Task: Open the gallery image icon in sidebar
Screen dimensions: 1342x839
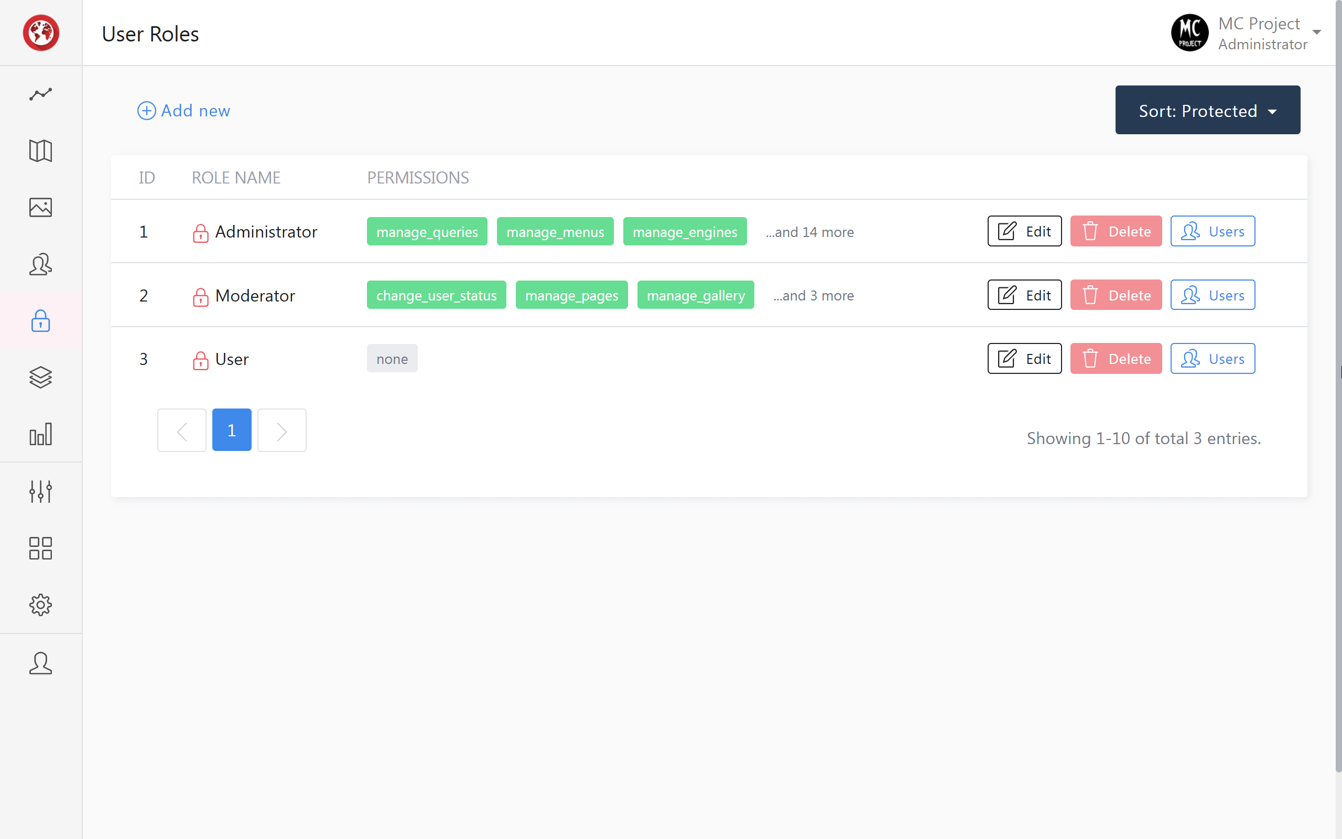Action: click(x=40, y=208)
